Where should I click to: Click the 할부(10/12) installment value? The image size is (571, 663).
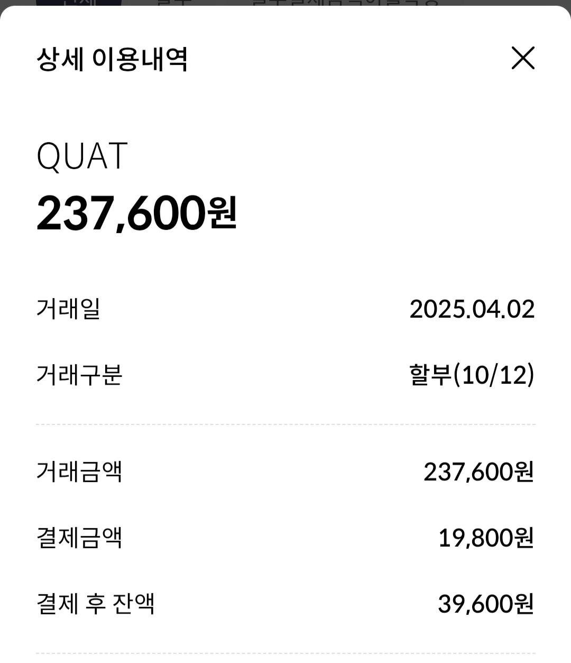pos(472,375)
